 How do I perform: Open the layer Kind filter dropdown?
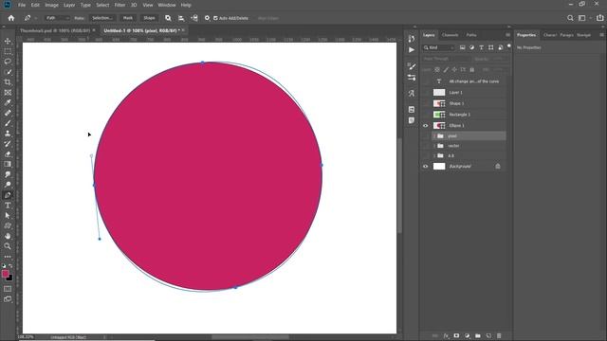tap(438, 47)
